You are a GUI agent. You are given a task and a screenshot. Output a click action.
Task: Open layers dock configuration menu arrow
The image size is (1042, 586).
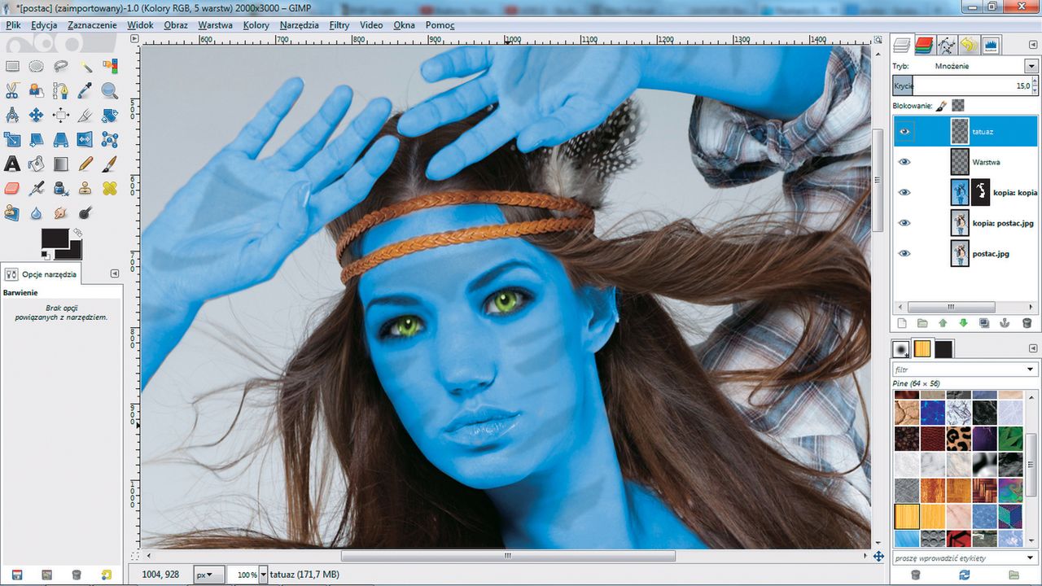click(1034, 44)
